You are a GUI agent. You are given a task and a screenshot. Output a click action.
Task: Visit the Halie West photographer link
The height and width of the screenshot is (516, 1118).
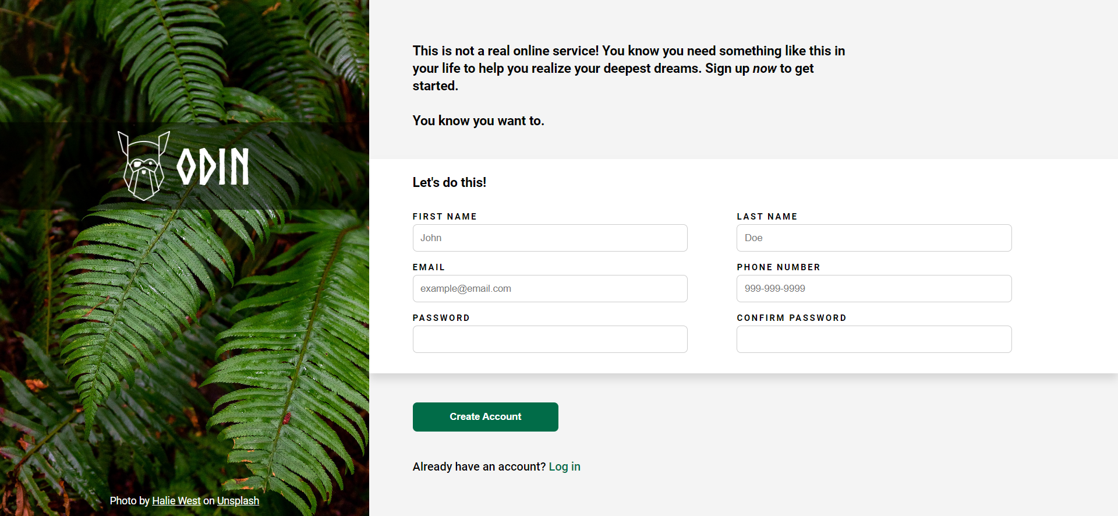(x=176, y=501)
